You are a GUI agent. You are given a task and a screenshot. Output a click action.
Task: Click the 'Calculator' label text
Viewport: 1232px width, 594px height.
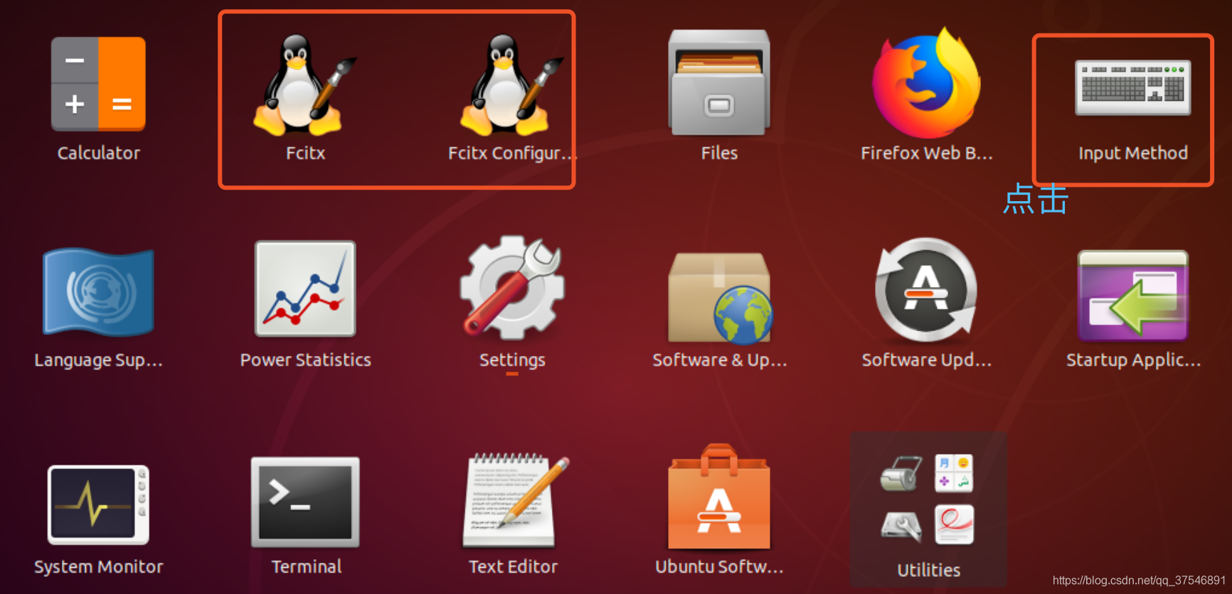(x=98, y=153)
